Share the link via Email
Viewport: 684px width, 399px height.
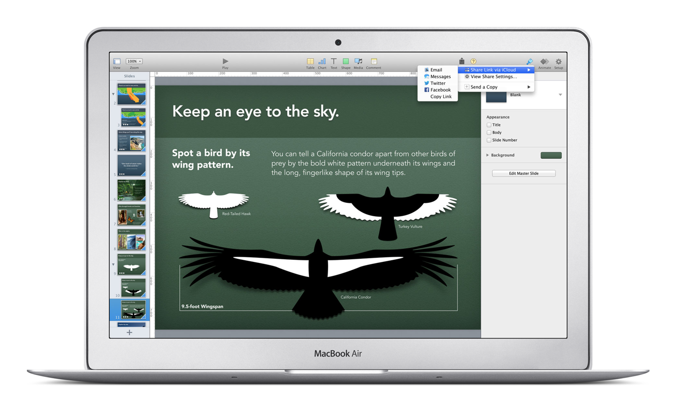437,70
